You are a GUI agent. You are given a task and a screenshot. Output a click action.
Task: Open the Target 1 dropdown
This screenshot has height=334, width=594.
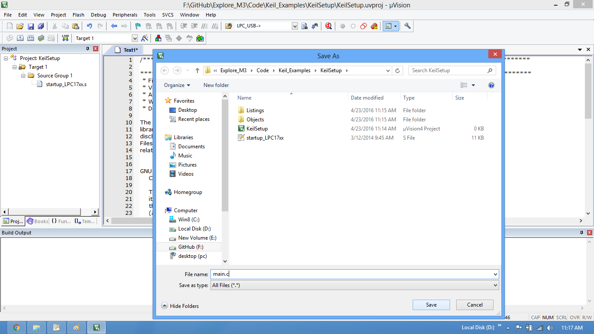[x=134, y=38]
